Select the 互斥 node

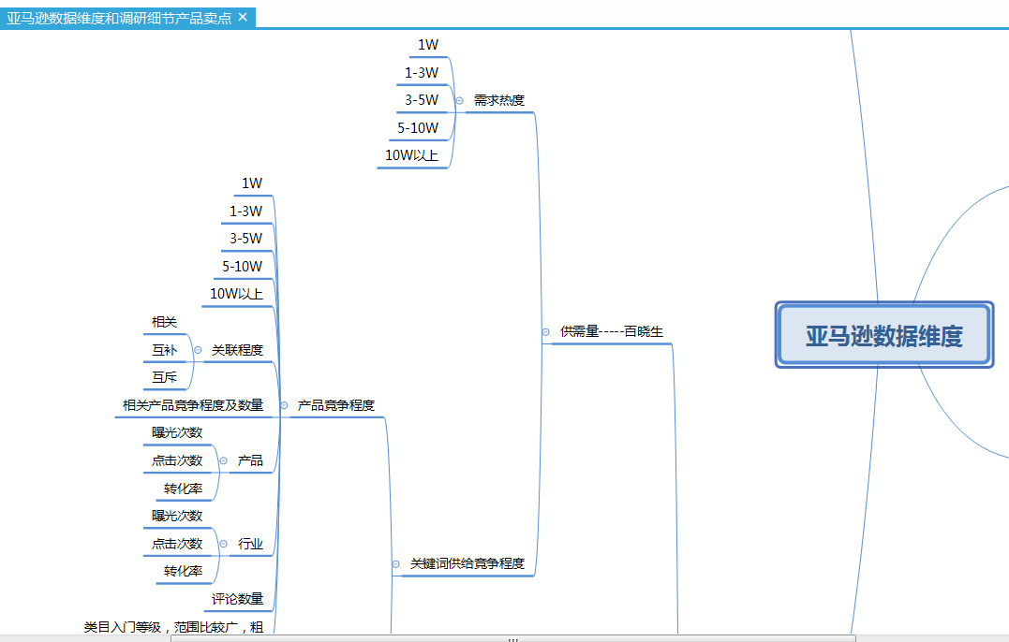(164, 377)
